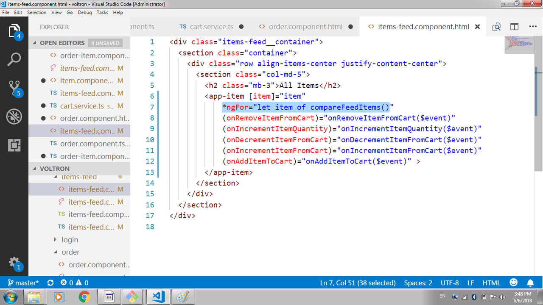Screen dimensions: 543x305
Task: Open errors and warnings count in status bar
Action: click(x=74, y=283)
